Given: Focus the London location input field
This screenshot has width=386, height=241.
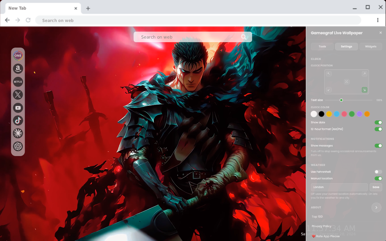Looking at the screenshot, I should [339, 187].
